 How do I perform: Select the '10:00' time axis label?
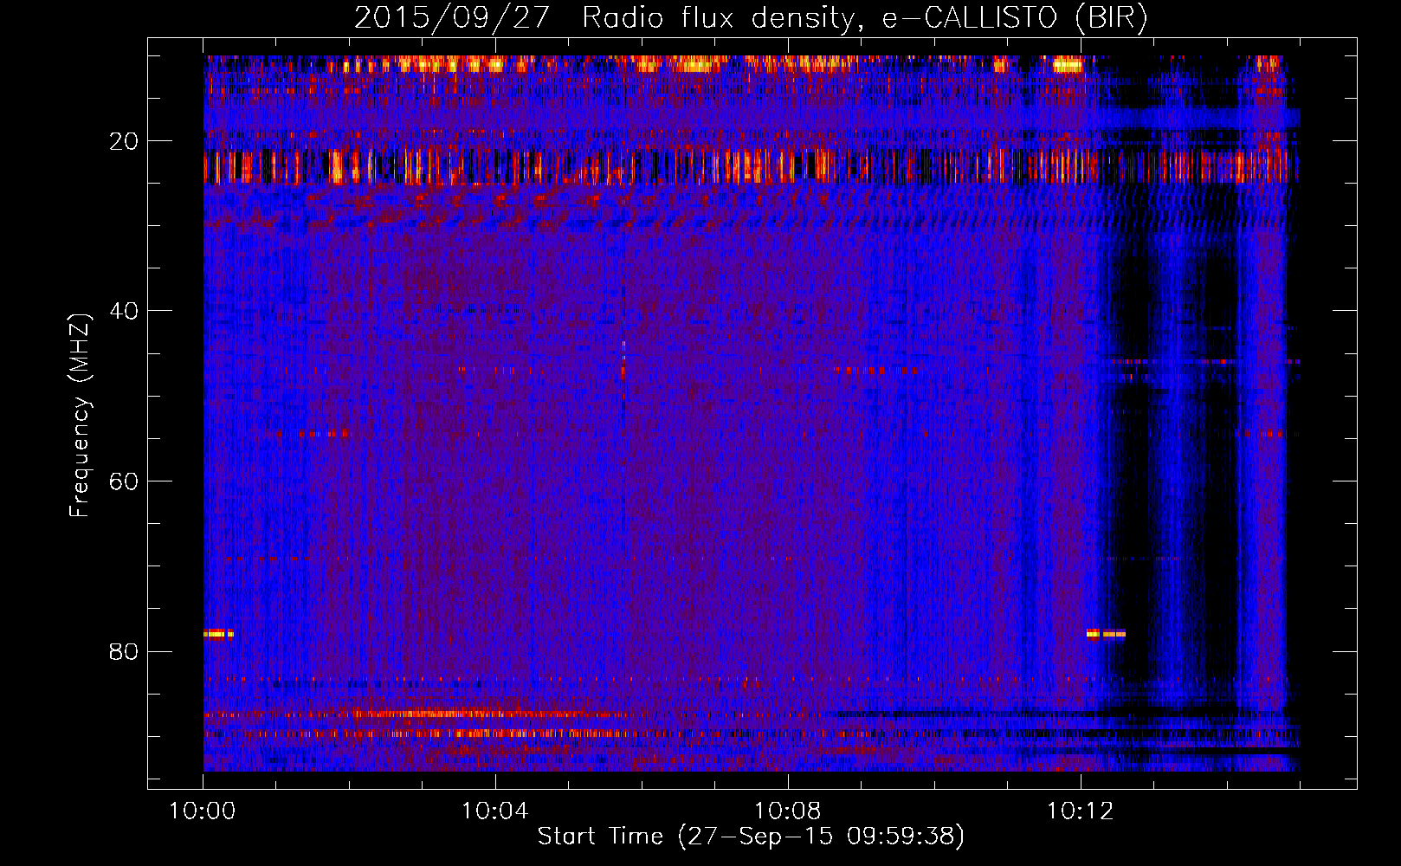pos(203,811)
